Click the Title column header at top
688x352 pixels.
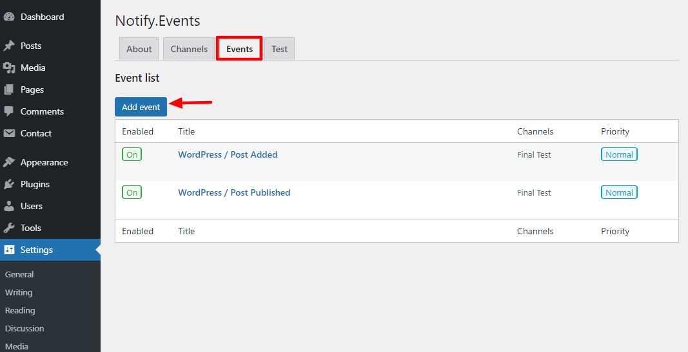pyautogui.click(x=186, y=131)
